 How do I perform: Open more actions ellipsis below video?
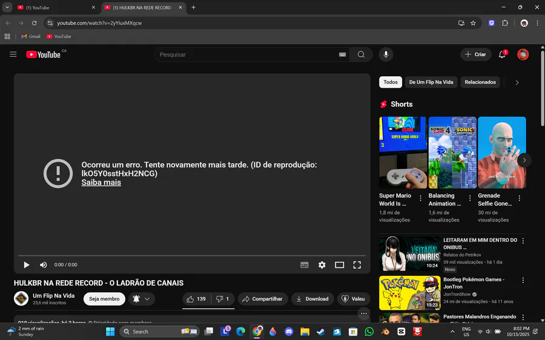point(364,313)
